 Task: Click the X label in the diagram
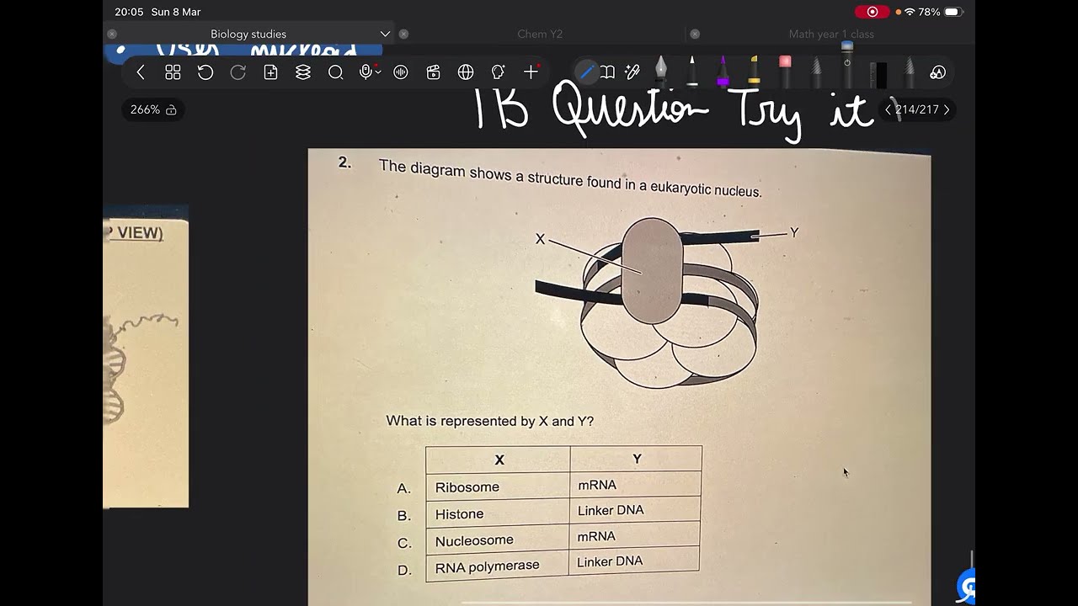pyautogui.click(x=541, y=239)
